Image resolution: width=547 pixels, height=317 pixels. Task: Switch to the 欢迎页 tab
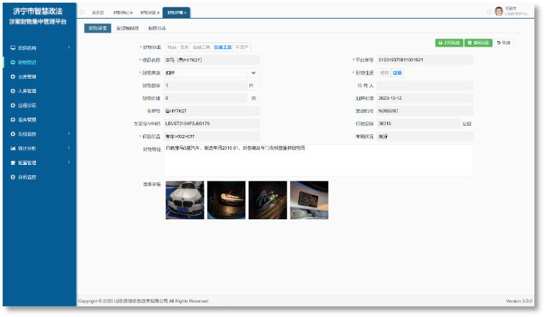97,13
